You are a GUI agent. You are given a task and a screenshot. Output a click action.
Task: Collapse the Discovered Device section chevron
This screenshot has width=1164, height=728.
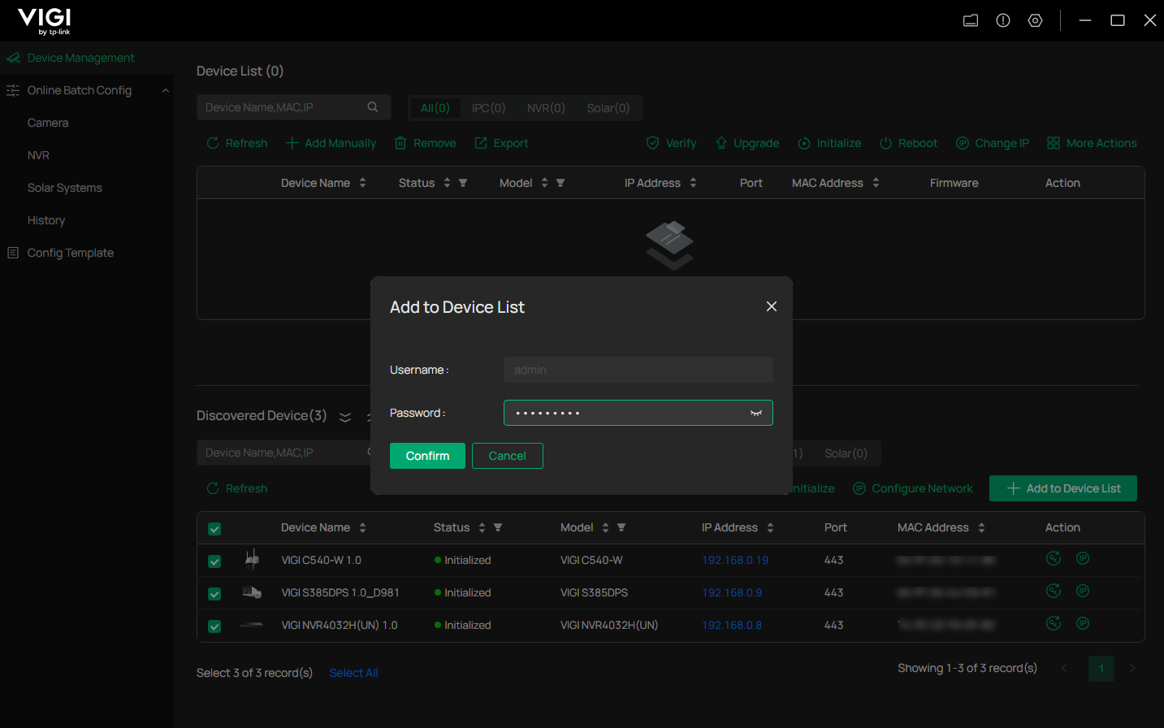coord(345,417)
